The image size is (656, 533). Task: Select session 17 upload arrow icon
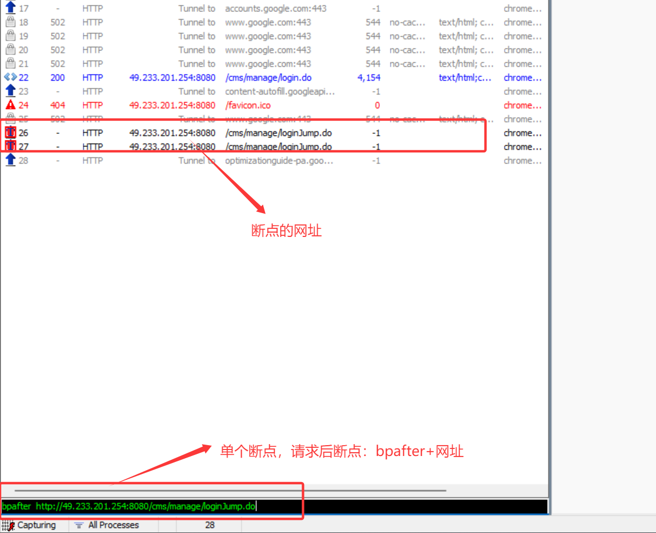(x=10, y=8)
